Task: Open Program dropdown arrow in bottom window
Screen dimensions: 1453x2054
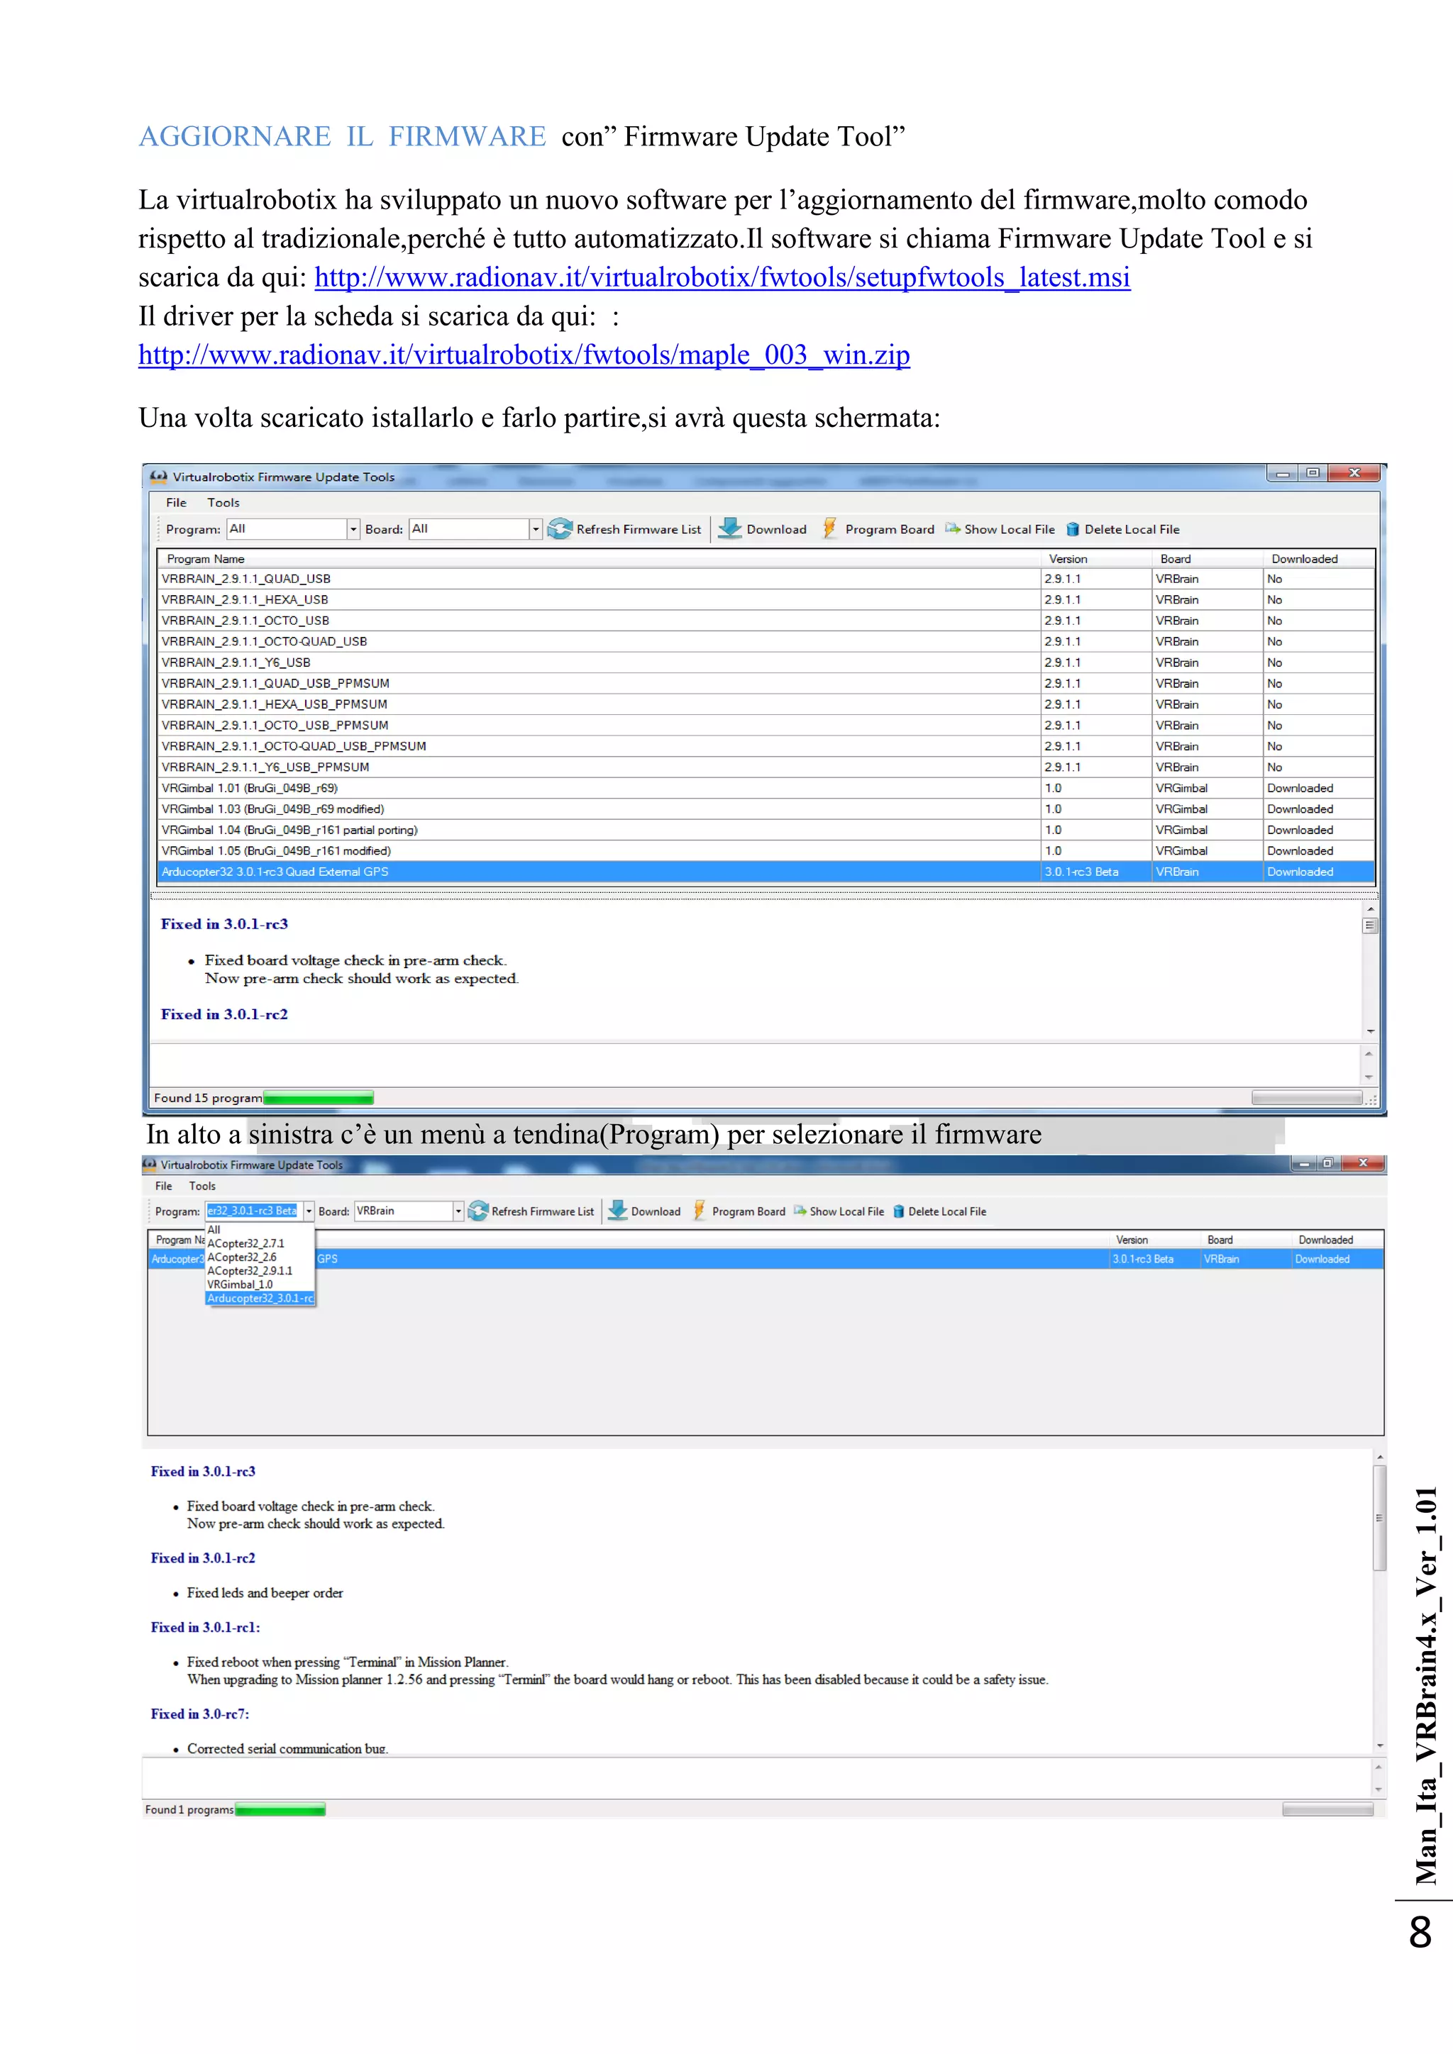Action: tap(309, 1211)
